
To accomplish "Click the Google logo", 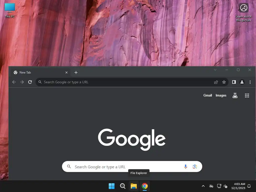I will point(131,139).
